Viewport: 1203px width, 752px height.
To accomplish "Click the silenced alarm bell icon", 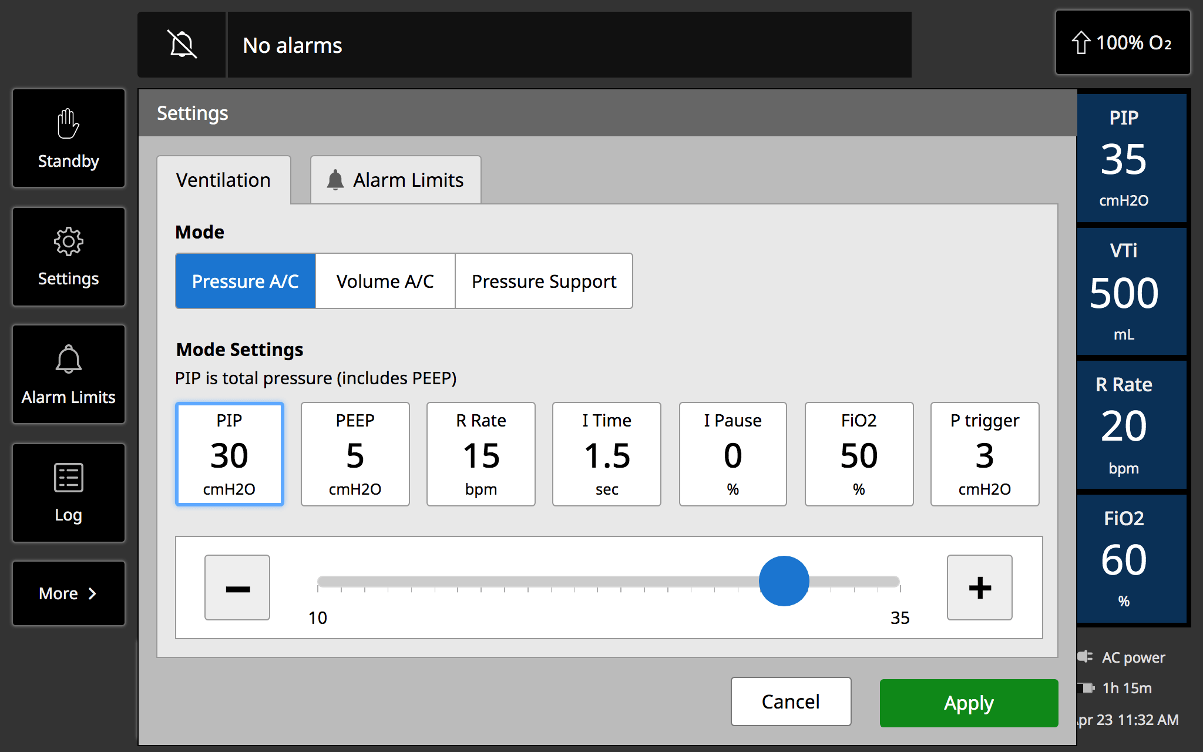I will (x=182, y=45).
